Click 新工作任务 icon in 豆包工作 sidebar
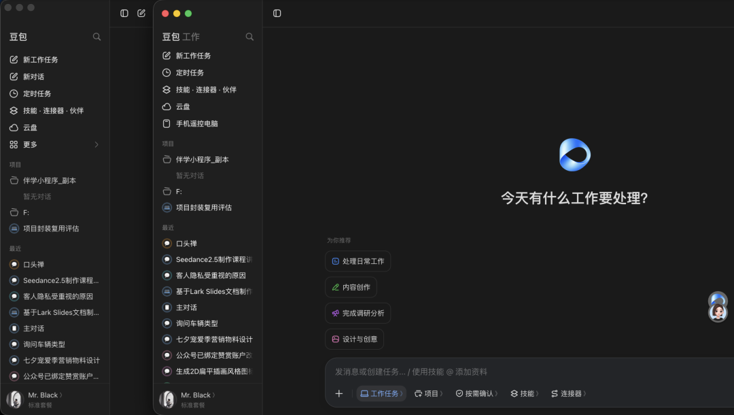734x415 pixels. click(167, 56)
